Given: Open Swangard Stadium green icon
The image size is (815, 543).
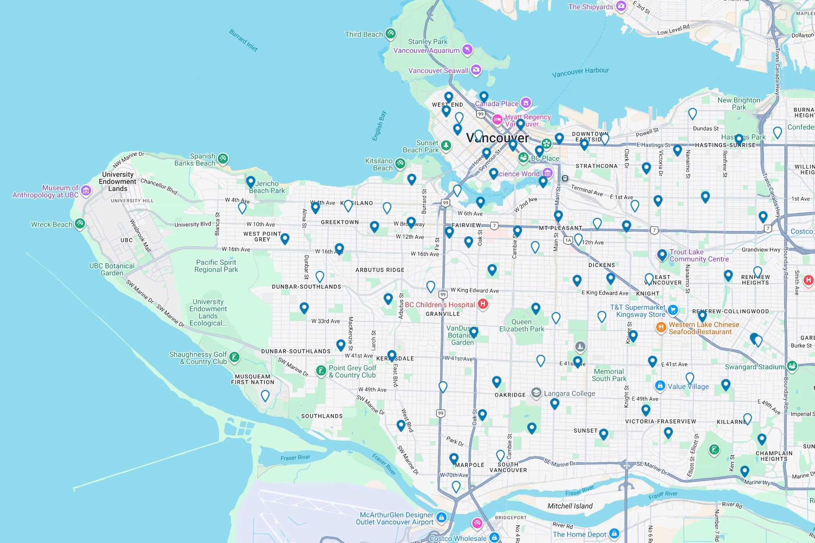Looking at the screenshot, I should 792,366.
